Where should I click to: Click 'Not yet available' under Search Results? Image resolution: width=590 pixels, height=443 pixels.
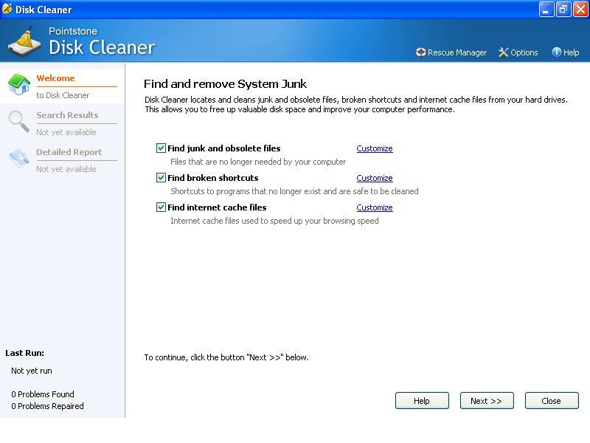[66, 132]
